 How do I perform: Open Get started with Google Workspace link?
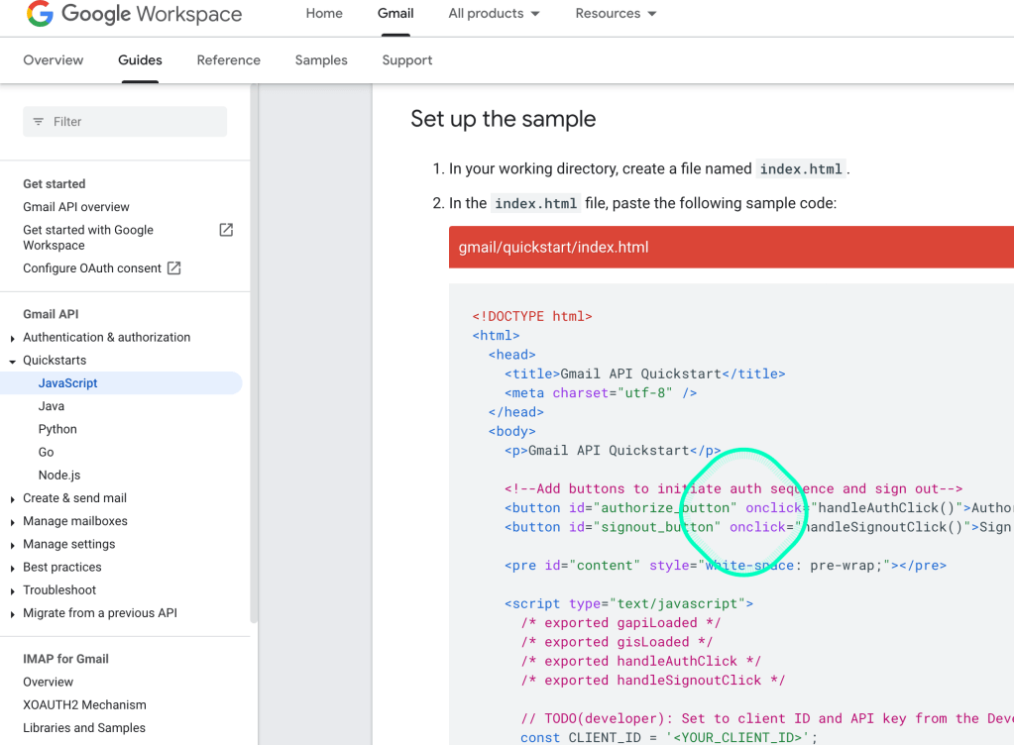coord(88,237)
